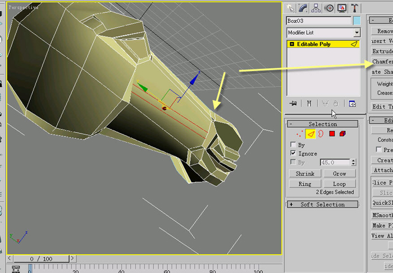The height and width of the screenshot is (273, 393).
Task: Click the MSmooth button
Action: coord(382,215)
